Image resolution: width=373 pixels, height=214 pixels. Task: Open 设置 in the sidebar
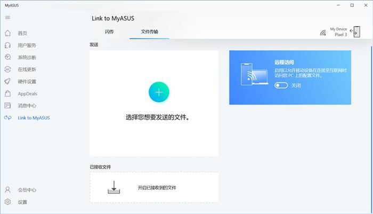click(22, 202)
